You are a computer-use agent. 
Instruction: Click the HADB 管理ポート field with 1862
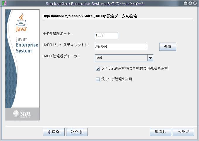coord(106,35)
